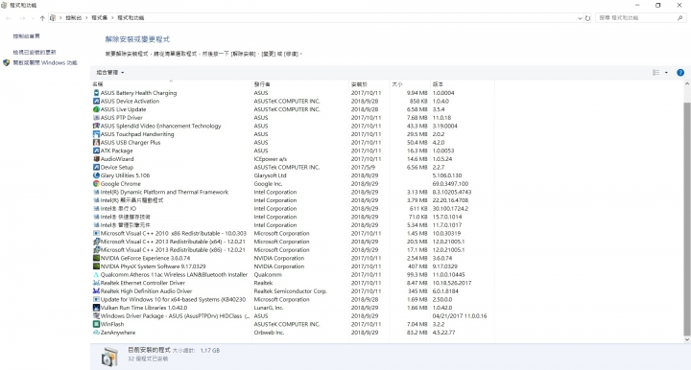Click publisher LunarG, Inc.
This screenshot has width=691, height=370.
click(x=269, y=308)
